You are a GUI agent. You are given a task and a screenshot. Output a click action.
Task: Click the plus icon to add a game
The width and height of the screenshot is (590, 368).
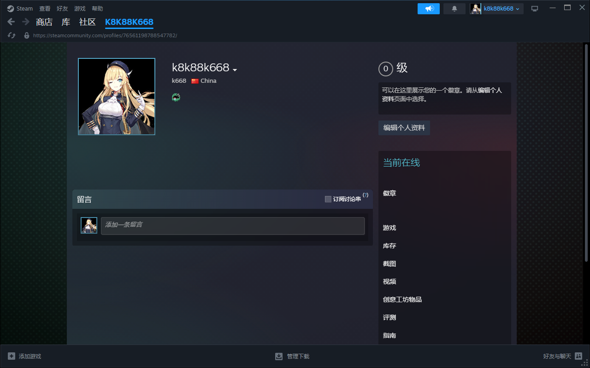pyautogui.click(x=12, y=356)
